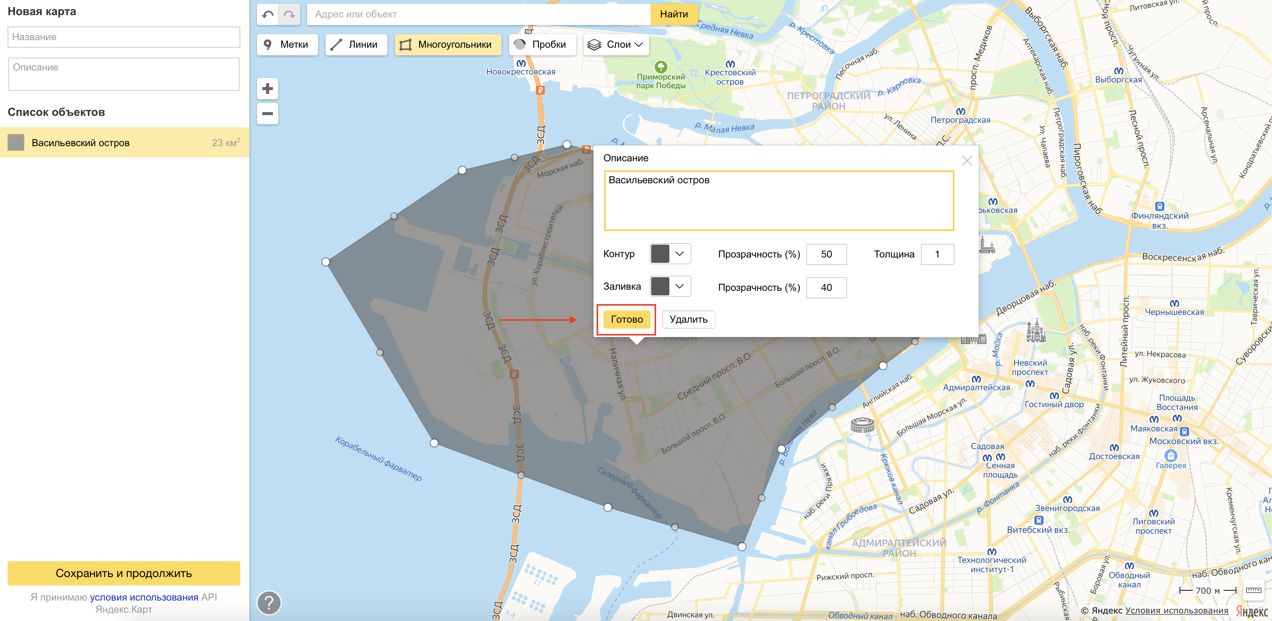The height and width of the screenshot is (621, 1272).
Task: Open the Заливка fill color dropdown
Action: coord(670,287)
